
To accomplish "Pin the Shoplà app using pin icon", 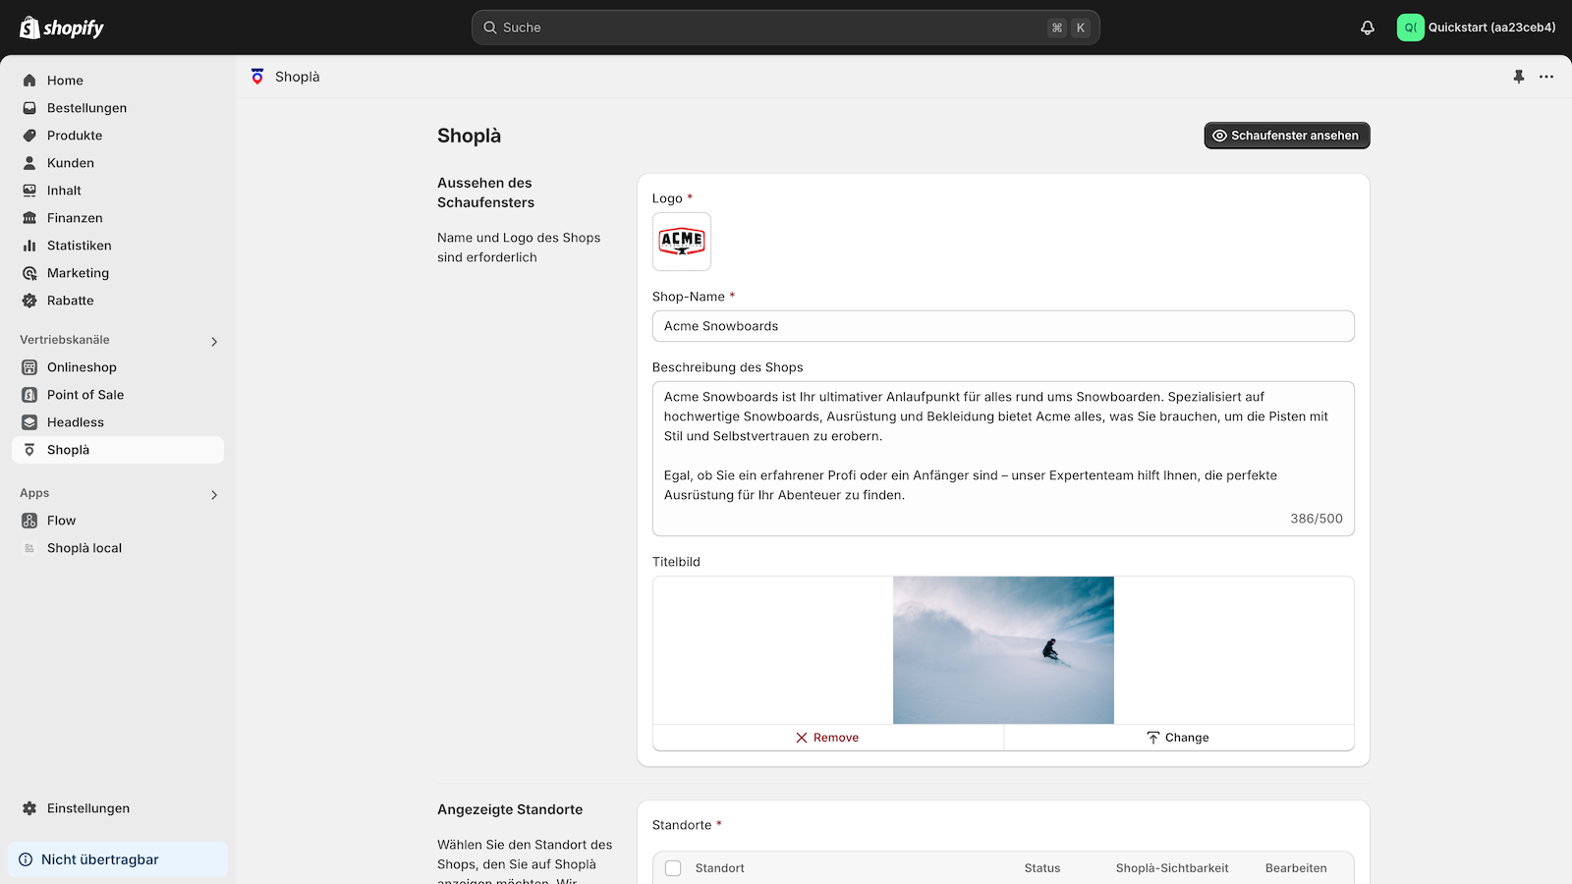I will pyautogui.click(x=1519, y=77).
